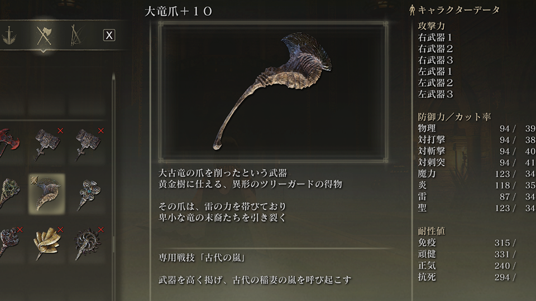The width and height of the screenshot is (536, 301).
Task: Select the golden leaf fan weapon
Action: 47,243
